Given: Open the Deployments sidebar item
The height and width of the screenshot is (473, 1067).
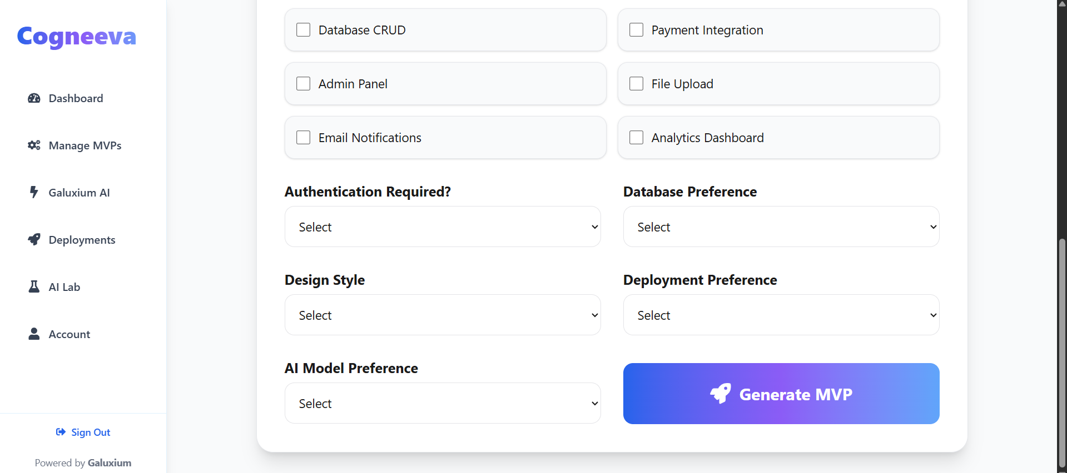Looking at the screenshot, I should click(82, 240).
